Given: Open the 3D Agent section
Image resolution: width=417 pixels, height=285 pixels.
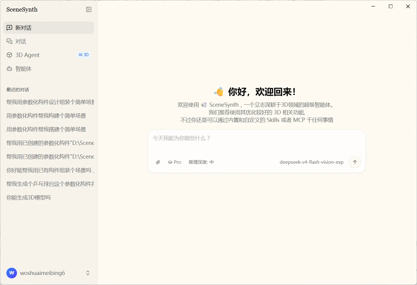Looking at the screenshot, I should click(x=49, y=55).
